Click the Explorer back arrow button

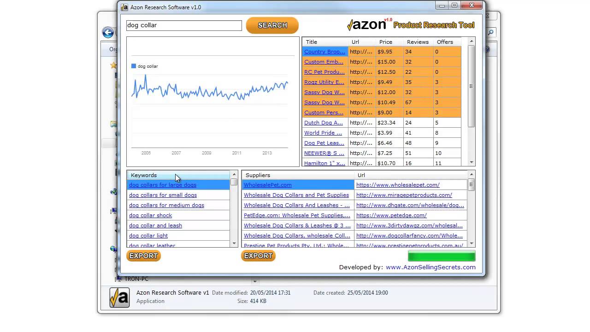108,32
